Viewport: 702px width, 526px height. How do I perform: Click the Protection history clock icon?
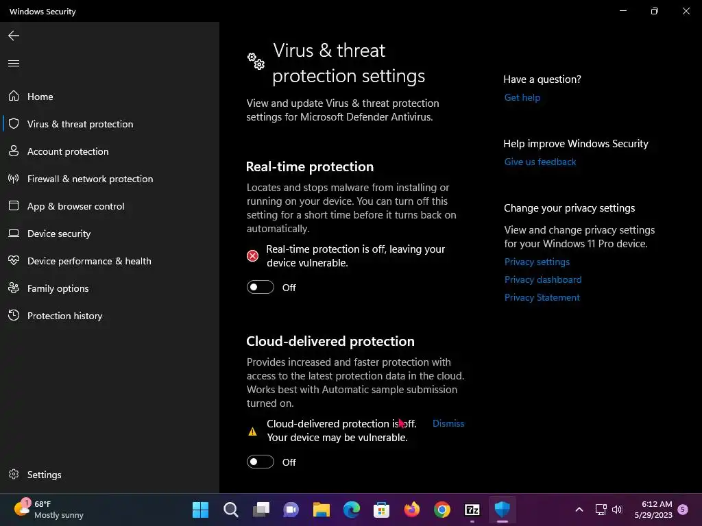click(14, 315)
